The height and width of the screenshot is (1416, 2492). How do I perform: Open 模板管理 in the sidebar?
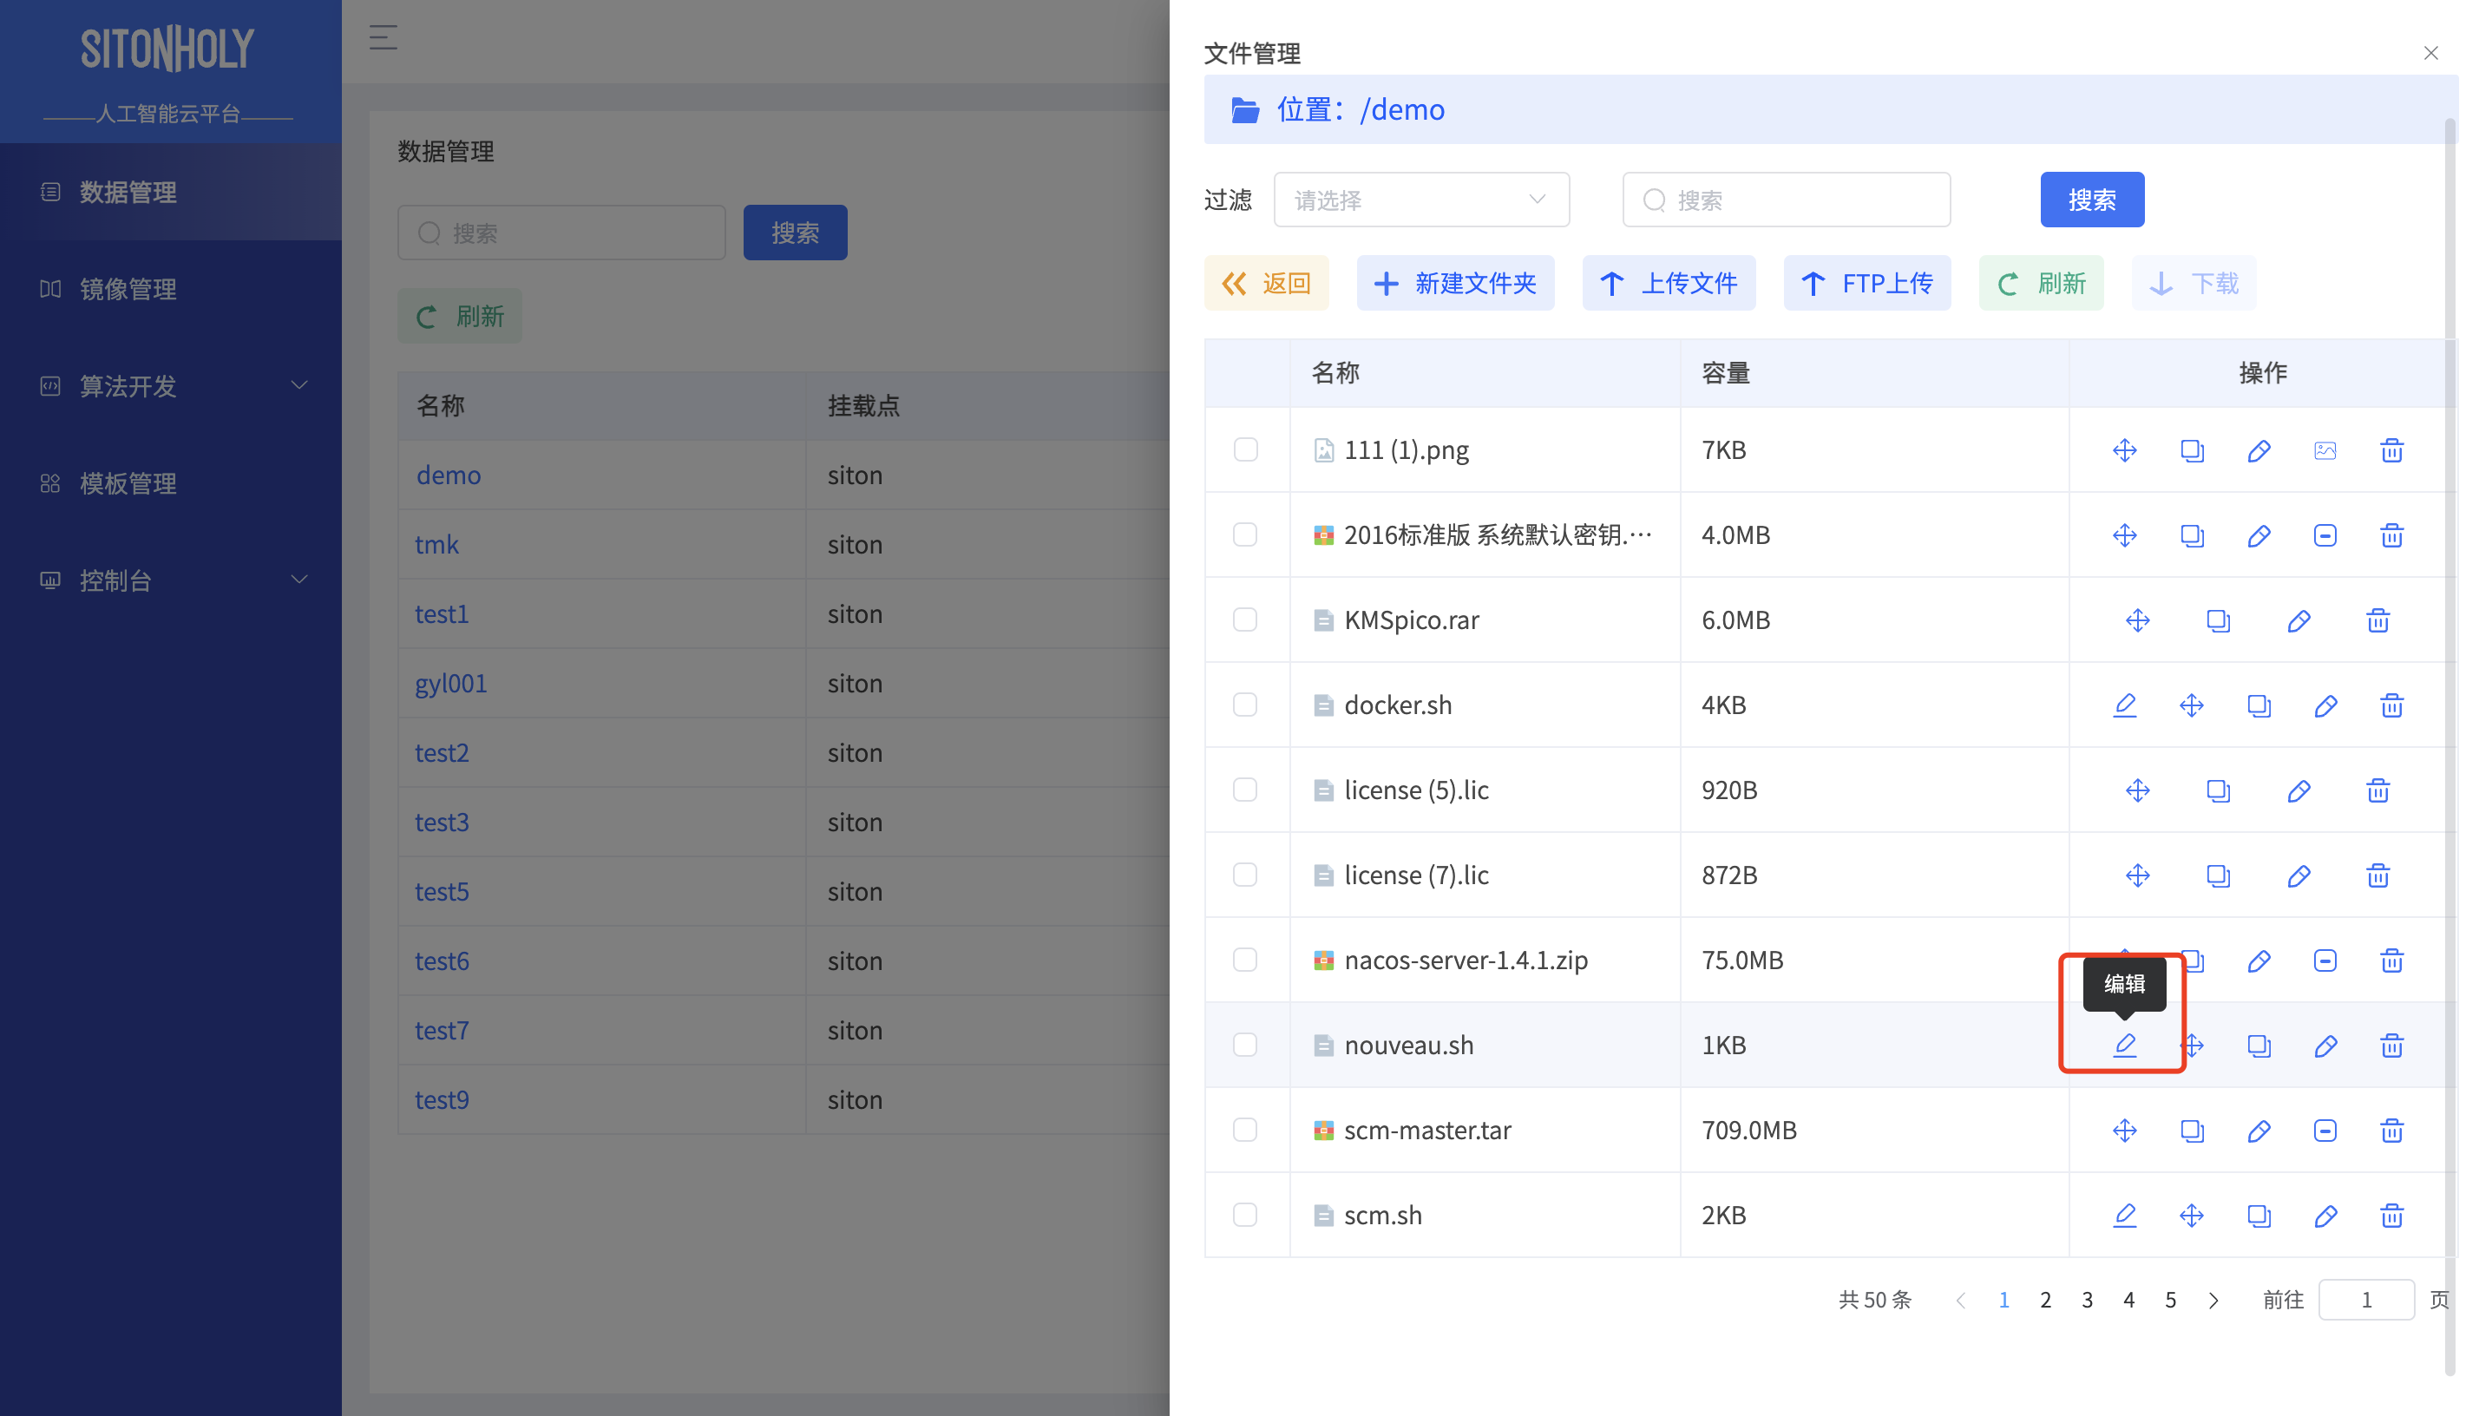coord(171,483)
